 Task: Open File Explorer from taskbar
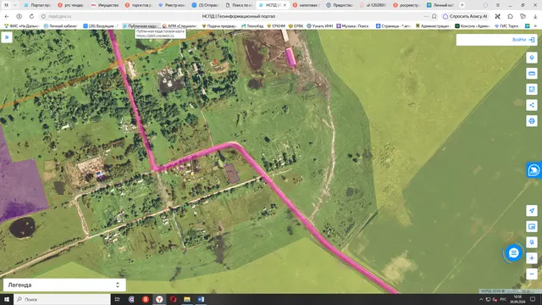coord(187,299)
